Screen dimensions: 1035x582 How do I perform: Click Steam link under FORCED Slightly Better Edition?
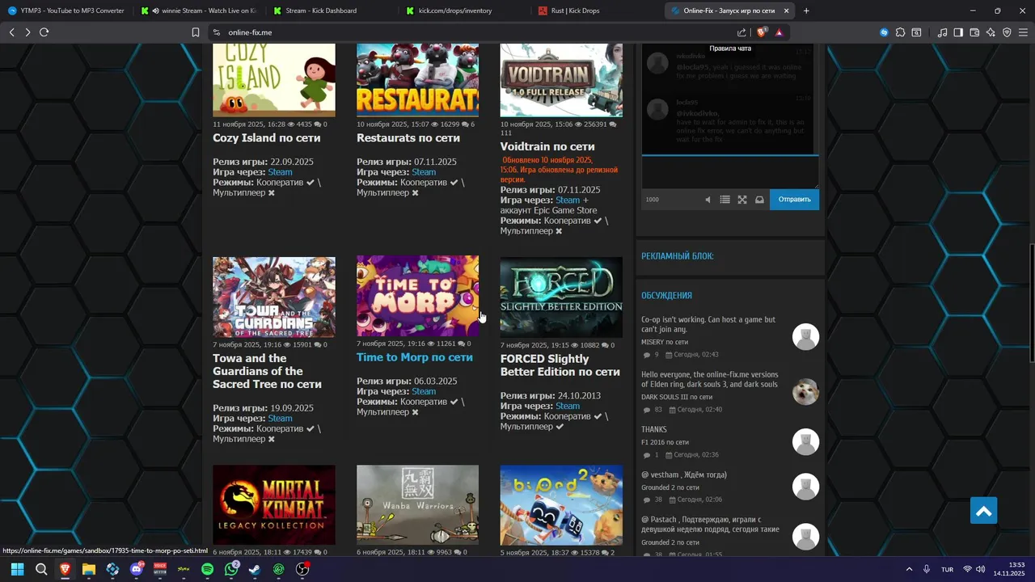click(x=568, y=406)
